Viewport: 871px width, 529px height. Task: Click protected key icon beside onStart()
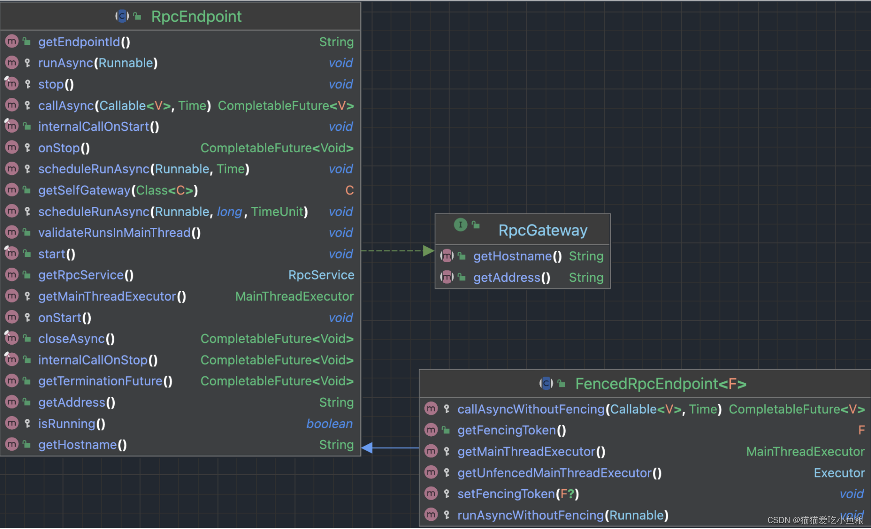(28, 317)
